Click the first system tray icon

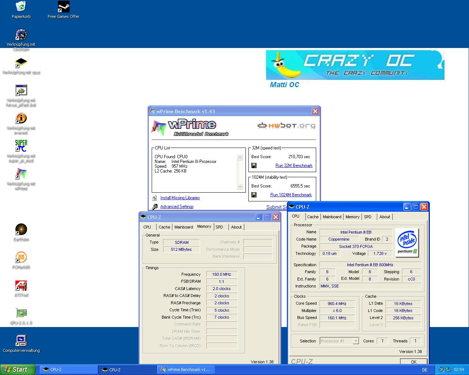click(x=442, y=370)
